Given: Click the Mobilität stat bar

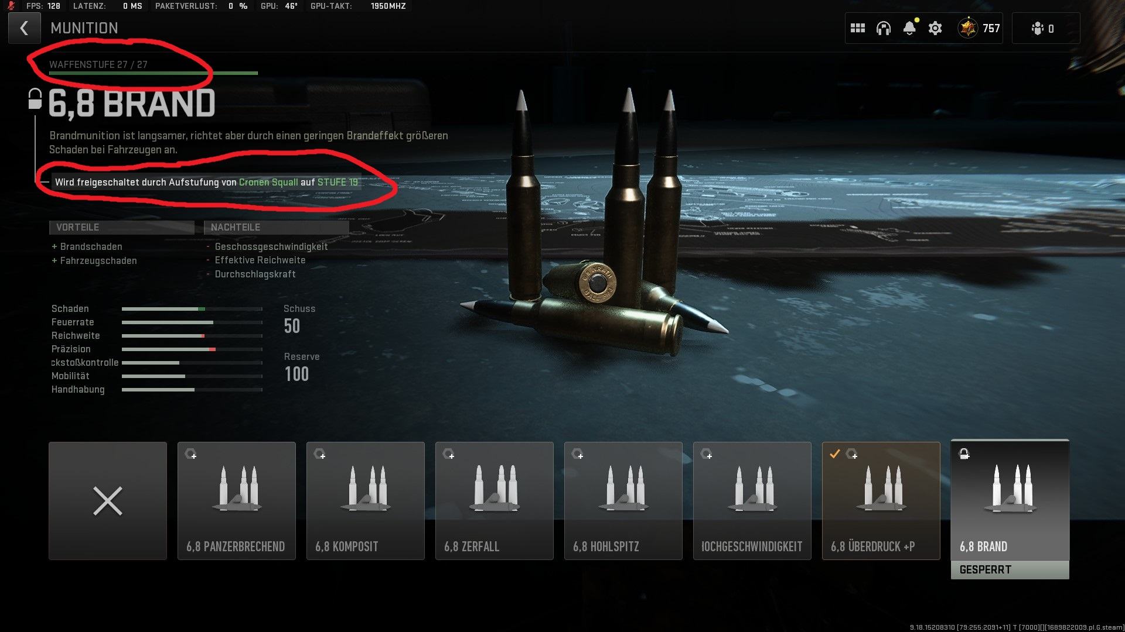Looking at the screenshot, I should coord(192,376).
